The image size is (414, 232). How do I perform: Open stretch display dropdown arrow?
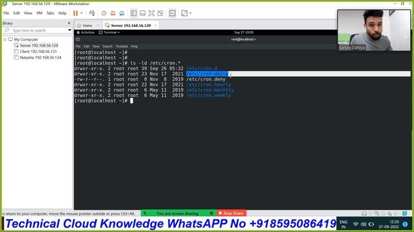coord(190,13)
